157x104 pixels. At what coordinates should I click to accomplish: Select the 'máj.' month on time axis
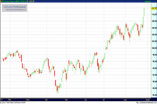pos(66,100)
